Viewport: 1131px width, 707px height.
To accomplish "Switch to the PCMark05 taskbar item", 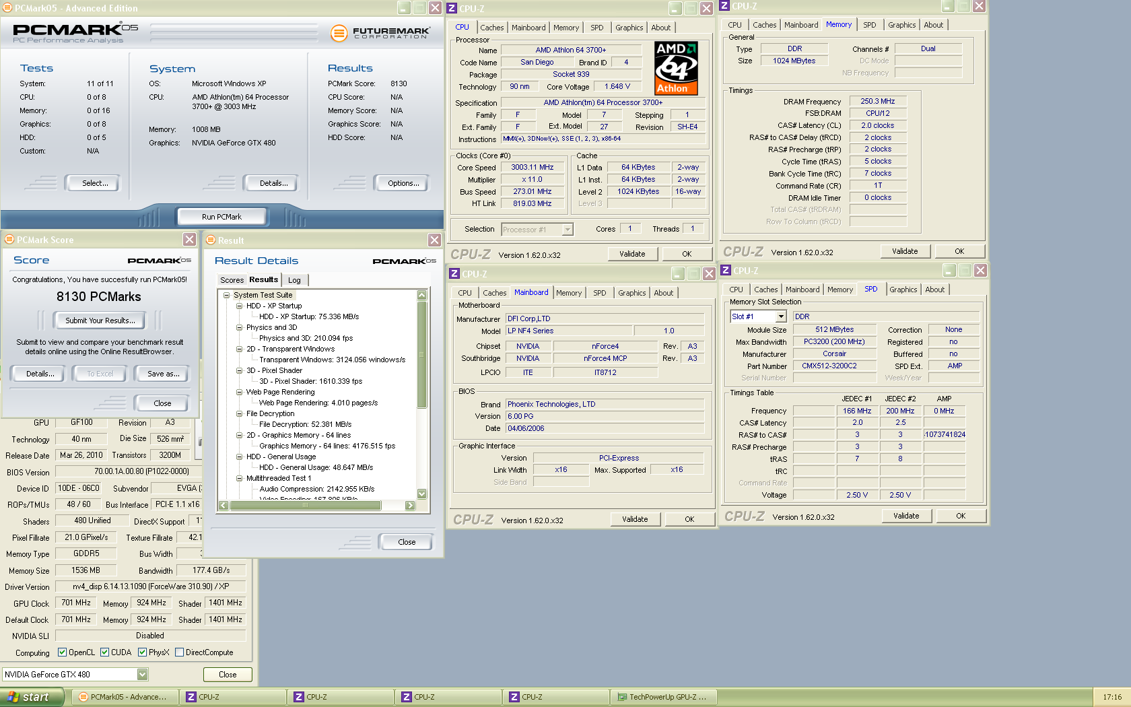I will [x=125, y=697].
